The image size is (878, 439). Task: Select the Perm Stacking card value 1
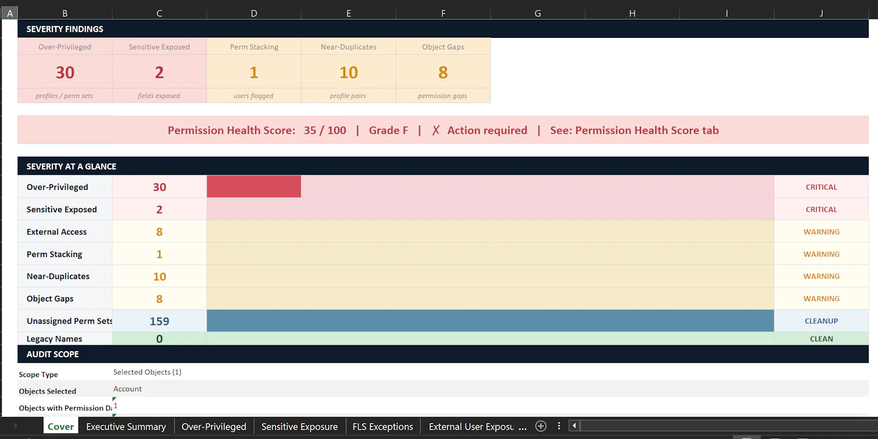[x=254, y=72]
